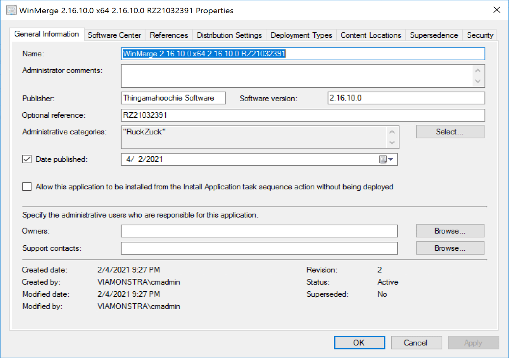The image size is (509, 358).
Task: Confirm changes with the OK button
Action: [x=359, y=343]
